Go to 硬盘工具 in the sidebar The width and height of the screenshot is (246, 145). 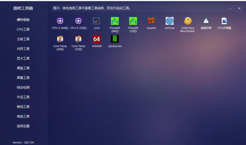tap(23, 68)
